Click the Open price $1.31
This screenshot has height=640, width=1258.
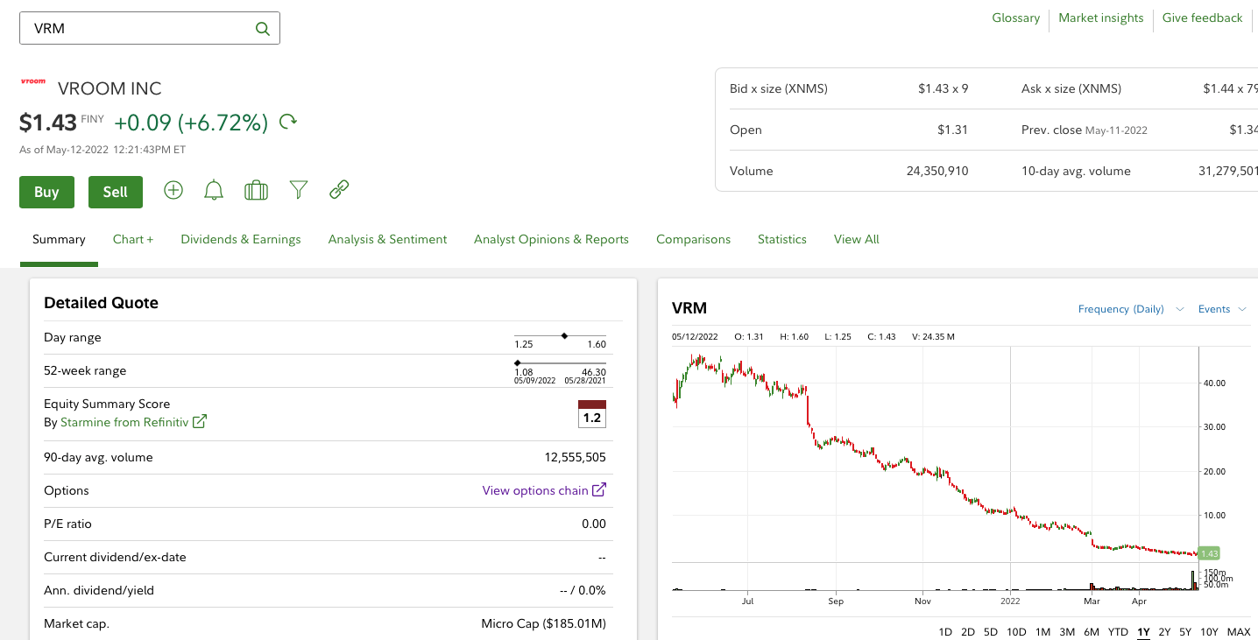(x=952, y=130)
